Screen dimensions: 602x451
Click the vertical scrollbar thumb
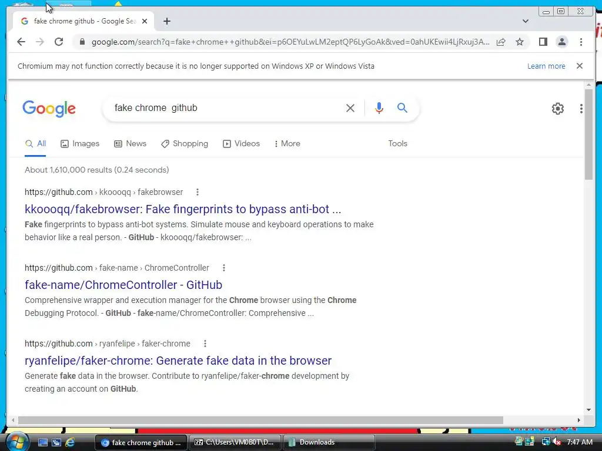click(588, 134)
